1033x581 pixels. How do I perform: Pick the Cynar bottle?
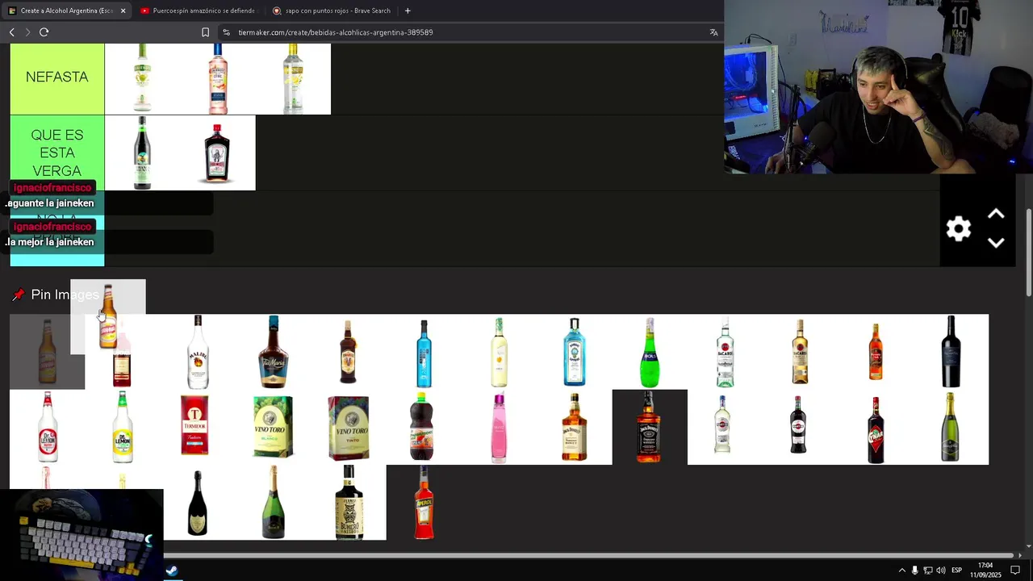pyautogui.click(x=876, y=428)
